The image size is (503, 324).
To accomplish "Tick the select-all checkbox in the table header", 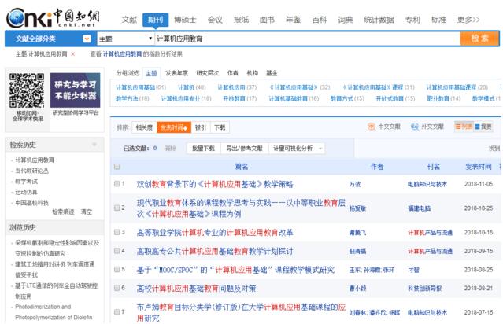I will (x=117, y=167).
